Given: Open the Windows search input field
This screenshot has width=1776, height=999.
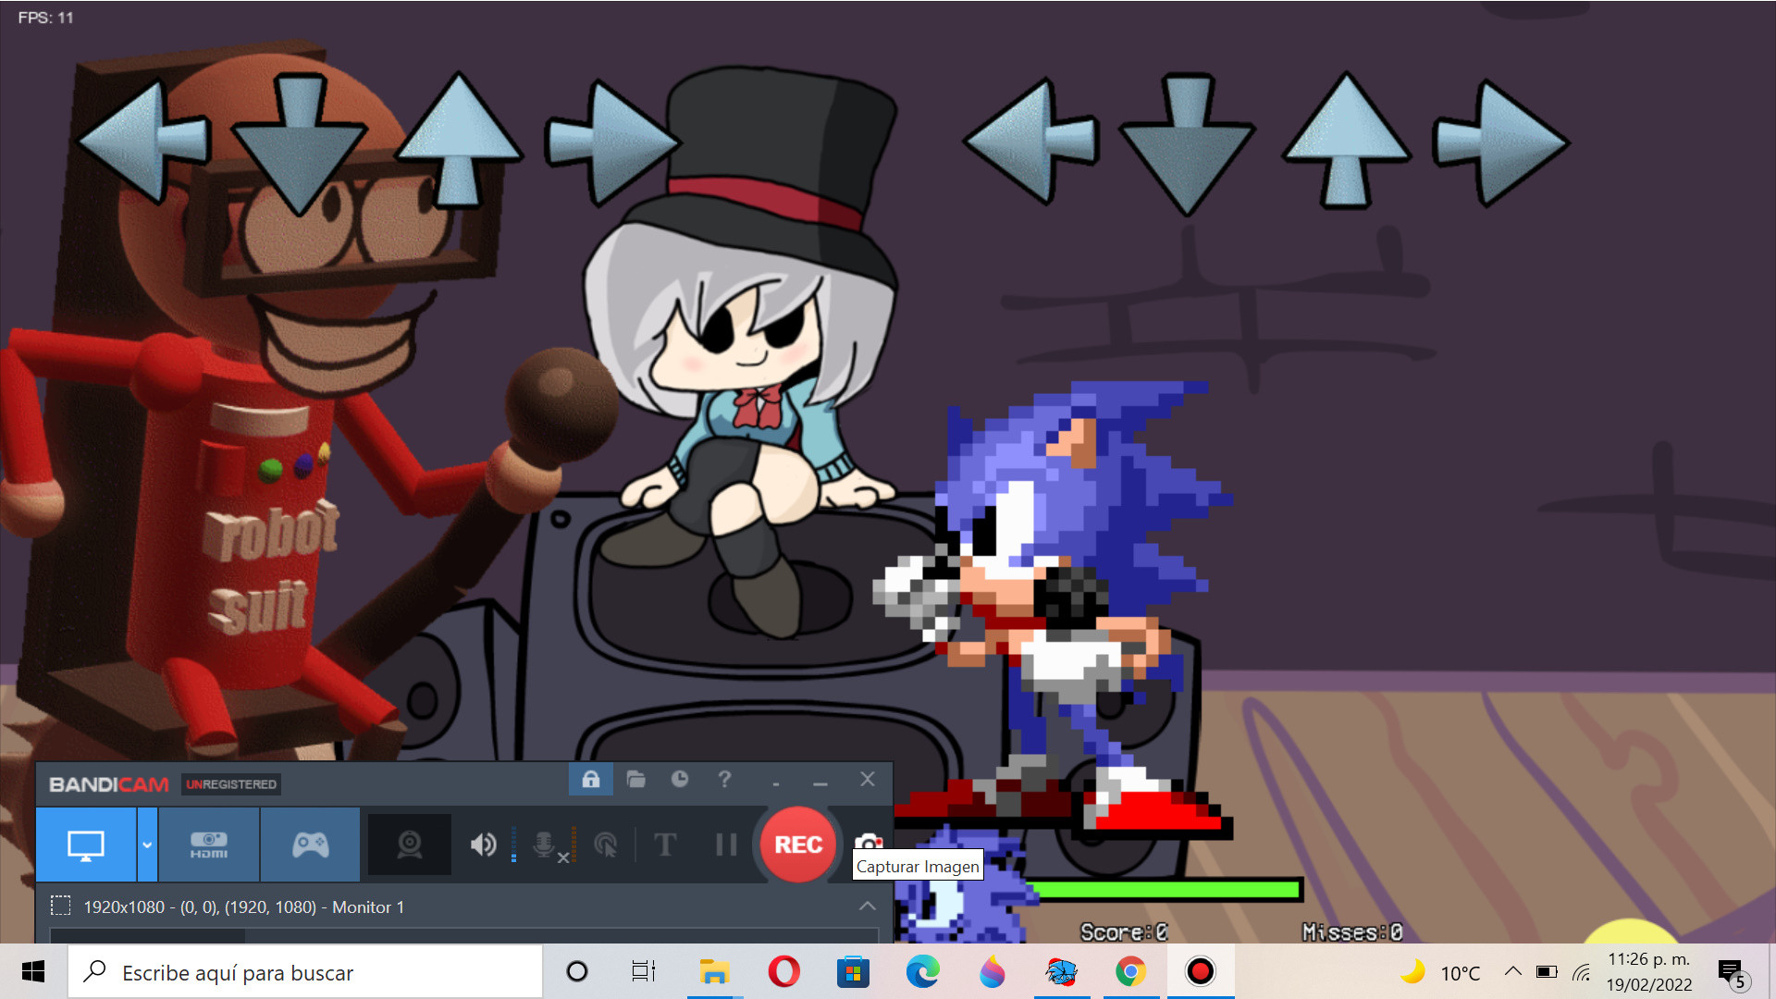Looking at the screenshot, I should (305, 972).
